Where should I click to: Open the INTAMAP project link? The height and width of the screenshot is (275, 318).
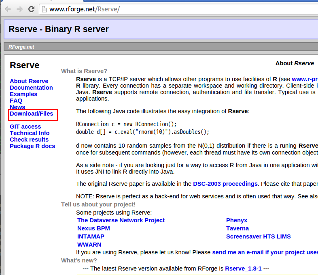pyautogui.click(x=91, y=236)
